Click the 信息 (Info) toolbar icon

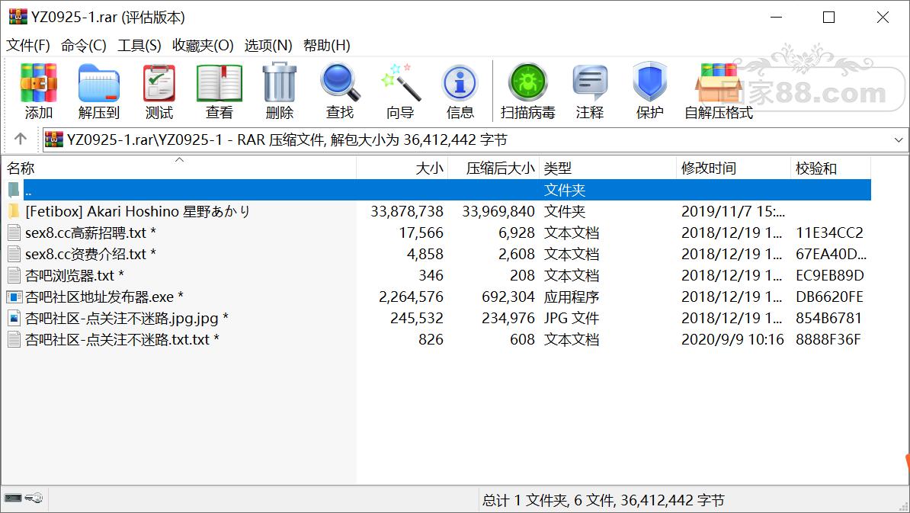tap(460, 83)
